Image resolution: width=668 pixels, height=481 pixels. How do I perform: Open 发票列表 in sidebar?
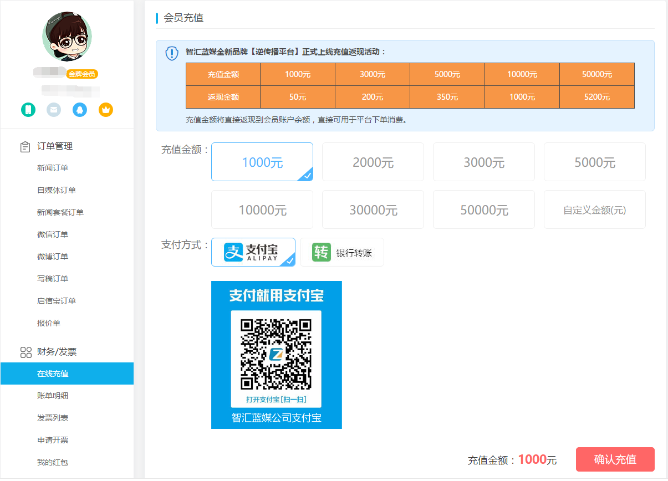[53, 418]
